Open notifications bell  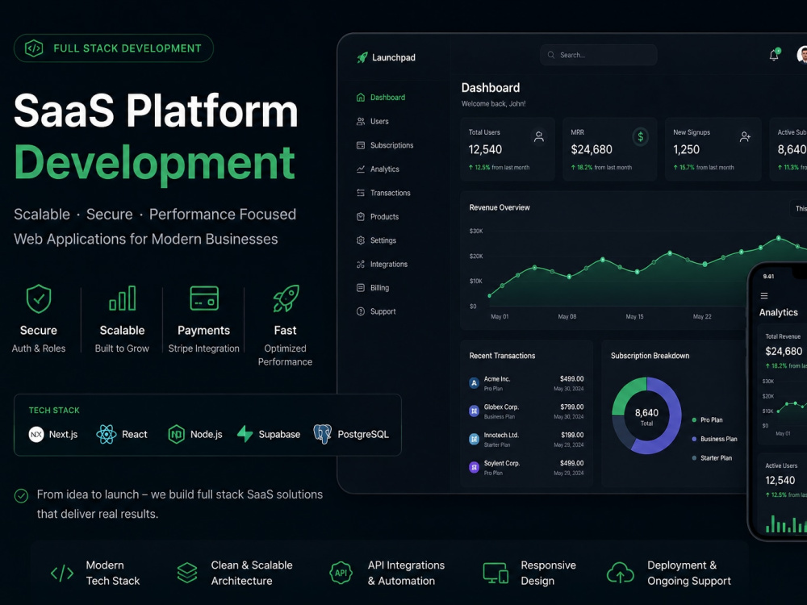point(774,55)
